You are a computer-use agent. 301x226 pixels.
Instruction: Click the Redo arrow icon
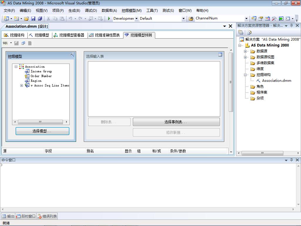coord(81,19)
